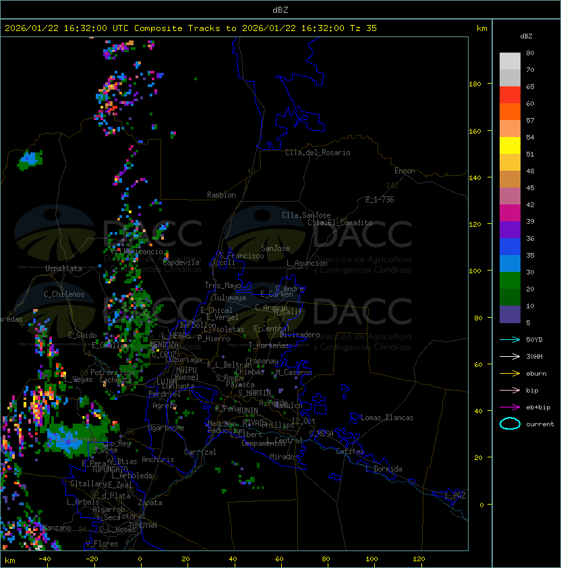Click the TUNUYAN label on map

coord(143,526)
